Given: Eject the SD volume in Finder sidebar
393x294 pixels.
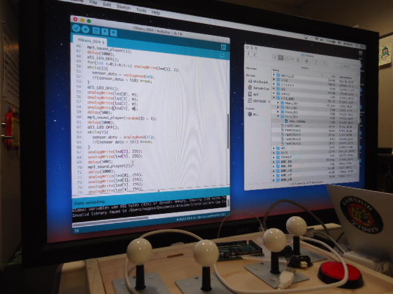Looking at the screenshot, I should (x=269, y=102).
